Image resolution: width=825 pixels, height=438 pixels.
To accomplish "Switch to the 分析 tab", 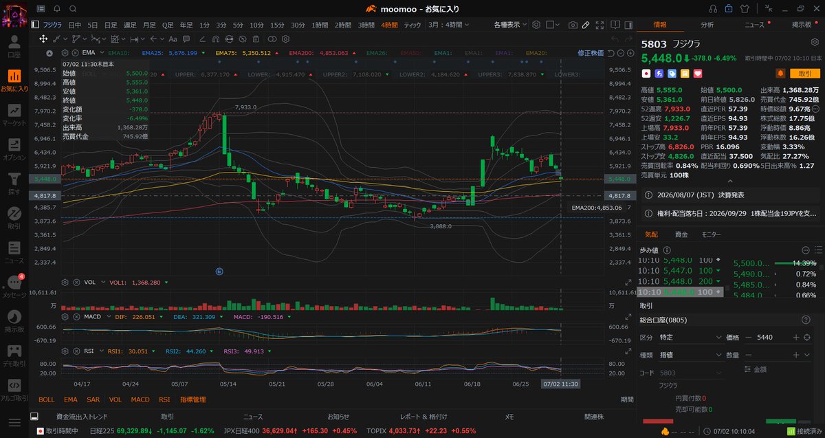I will pos(707,25).
